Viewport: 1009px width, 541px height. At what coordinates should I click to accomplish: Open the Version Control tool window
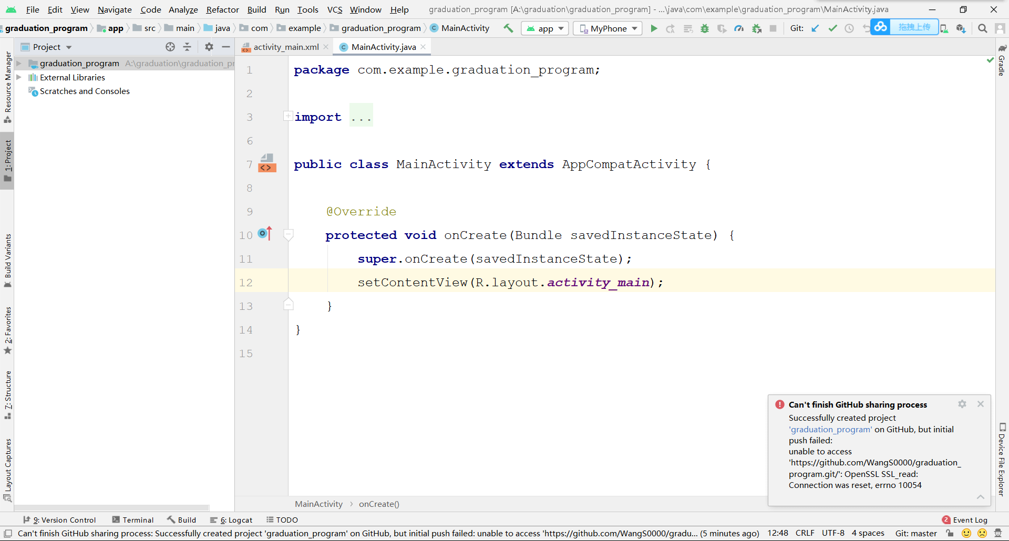click(60, 520)
